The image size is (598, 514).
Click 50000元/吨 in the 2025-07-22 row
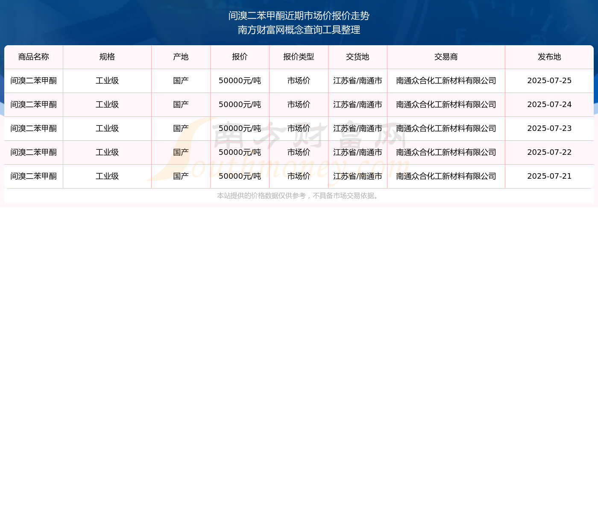240,152
